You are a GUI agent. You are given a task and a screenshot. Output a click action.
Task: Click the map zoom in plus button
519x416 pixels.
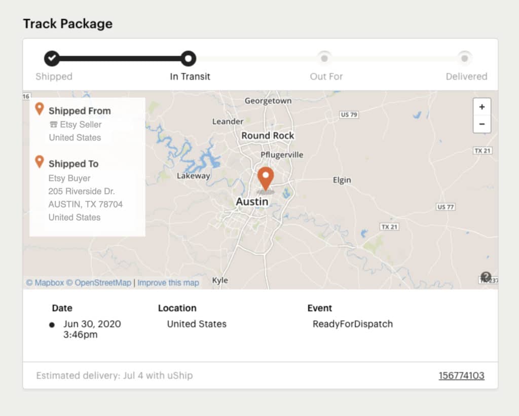pos(481,107)
